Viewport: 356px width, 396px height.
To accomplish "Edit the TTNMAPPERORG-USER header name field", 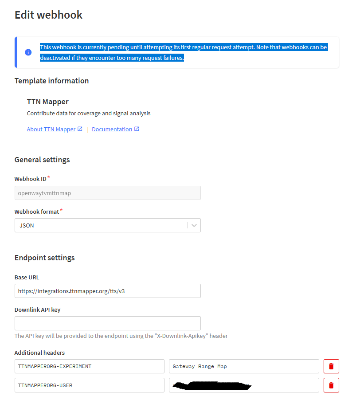I will coord(90,385).
